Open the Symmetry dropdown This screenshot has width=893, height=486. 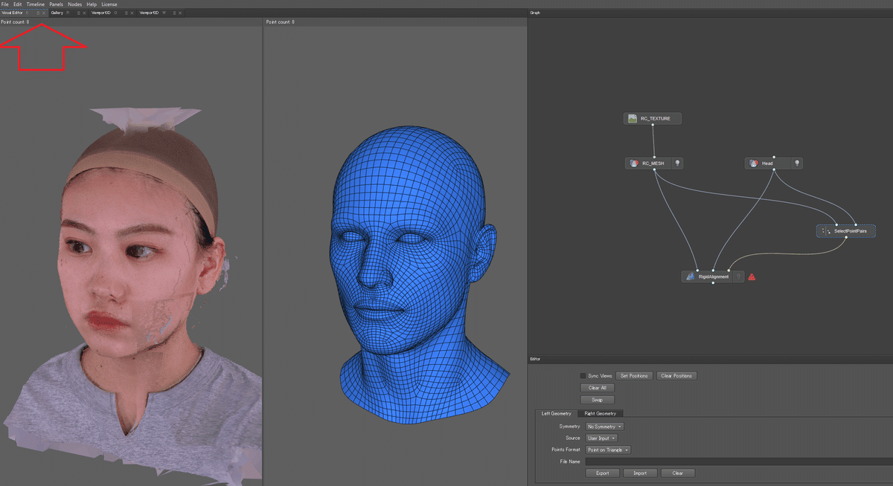[604, 427]
